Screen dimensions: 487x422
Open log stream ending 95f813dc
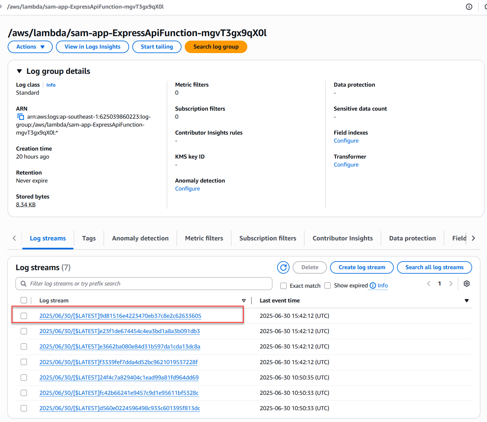[120, 408]
